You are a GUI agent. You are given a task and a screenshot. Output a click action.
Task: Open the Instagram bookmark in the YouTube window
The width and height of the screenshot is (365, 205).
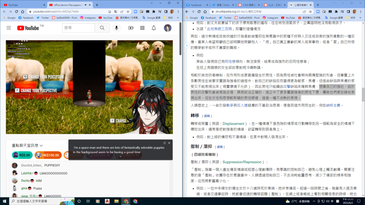[88, 18]
